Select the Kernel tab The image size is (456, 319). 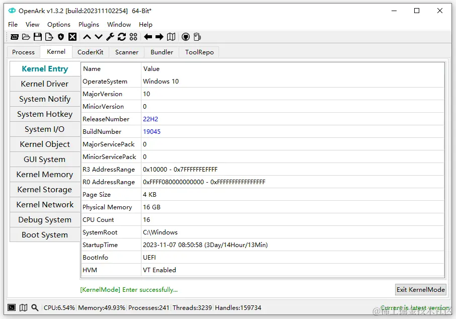point(56,51)
